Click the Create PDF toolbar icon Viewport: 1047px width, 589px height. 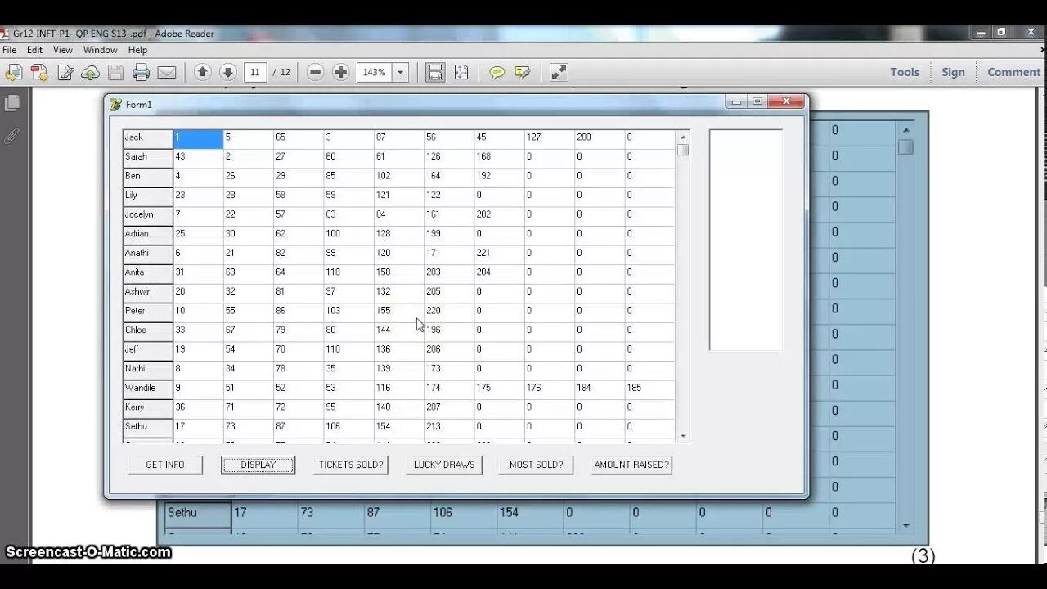(x=39, y=72)
